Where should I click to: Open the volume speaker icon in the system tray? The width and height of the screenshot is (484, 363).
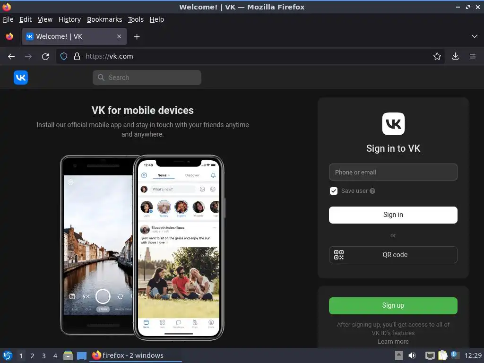pyautogui.click(x=412, y=355)
